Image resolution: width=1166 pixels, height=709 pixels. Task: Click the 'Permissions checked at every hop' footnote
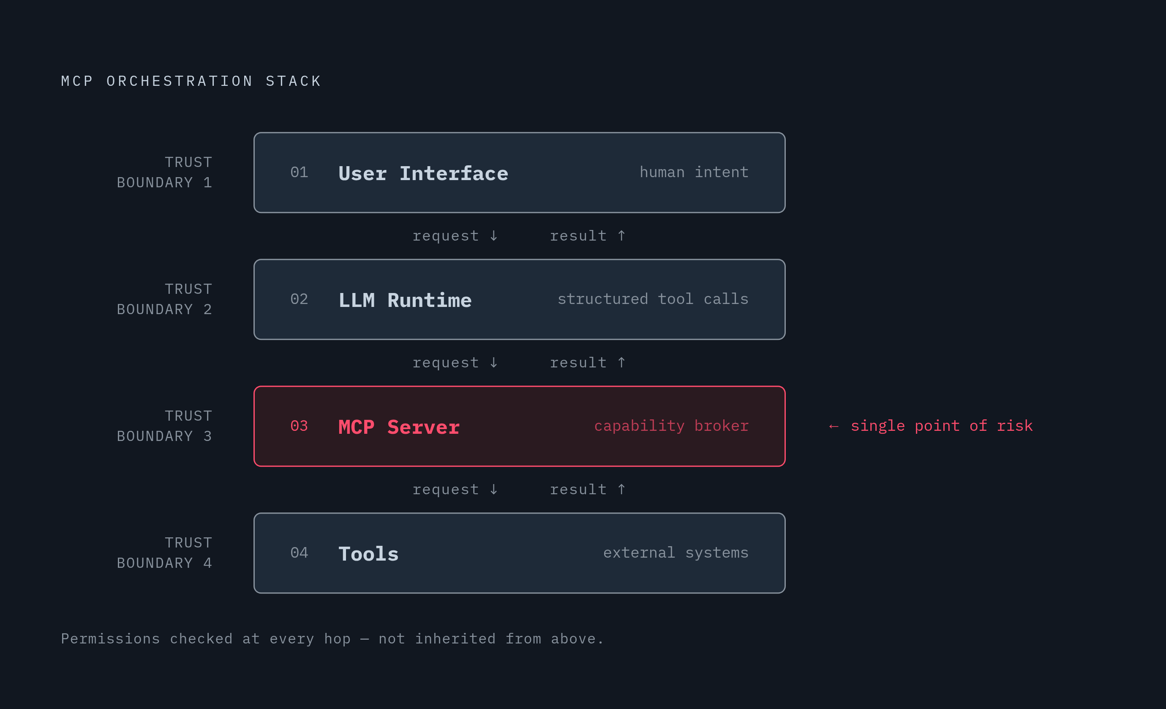coord(332,639)
